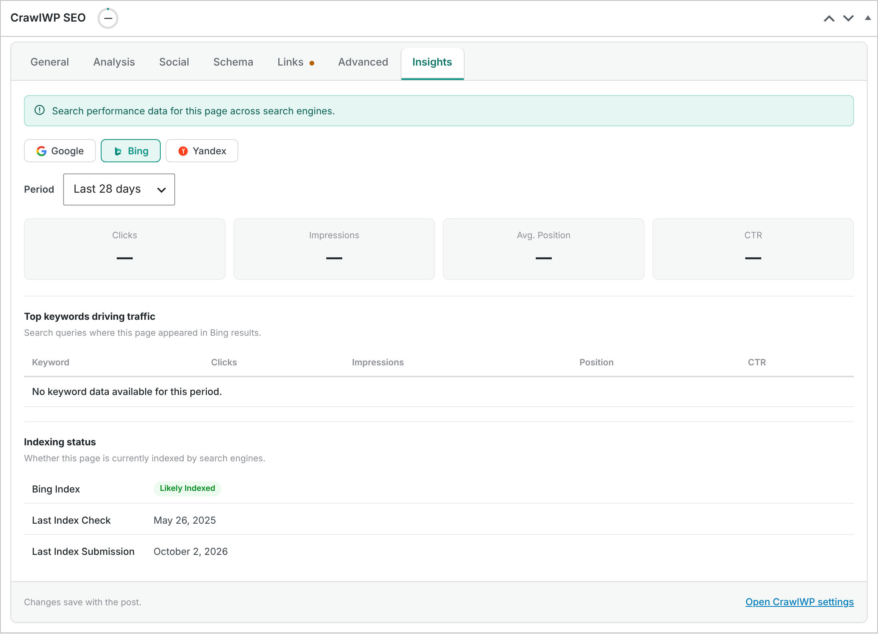Select the Bing search engine button
The height and width of the screenshot is (634, 878).
131,151
